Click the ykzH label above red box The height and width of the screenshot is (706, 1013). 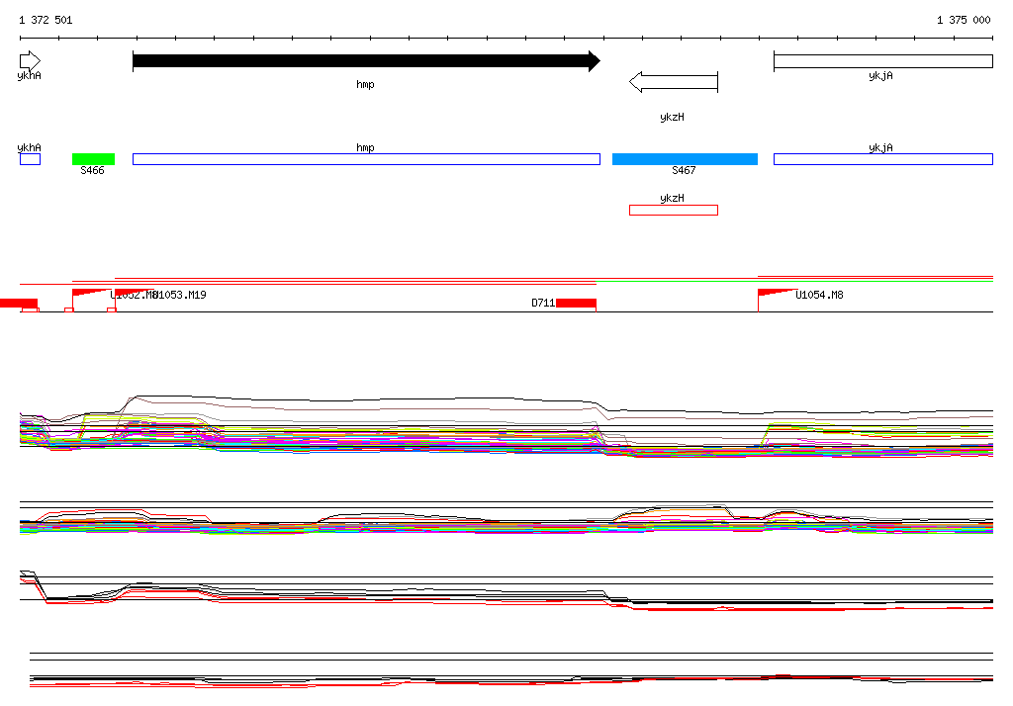coord(672,199)
